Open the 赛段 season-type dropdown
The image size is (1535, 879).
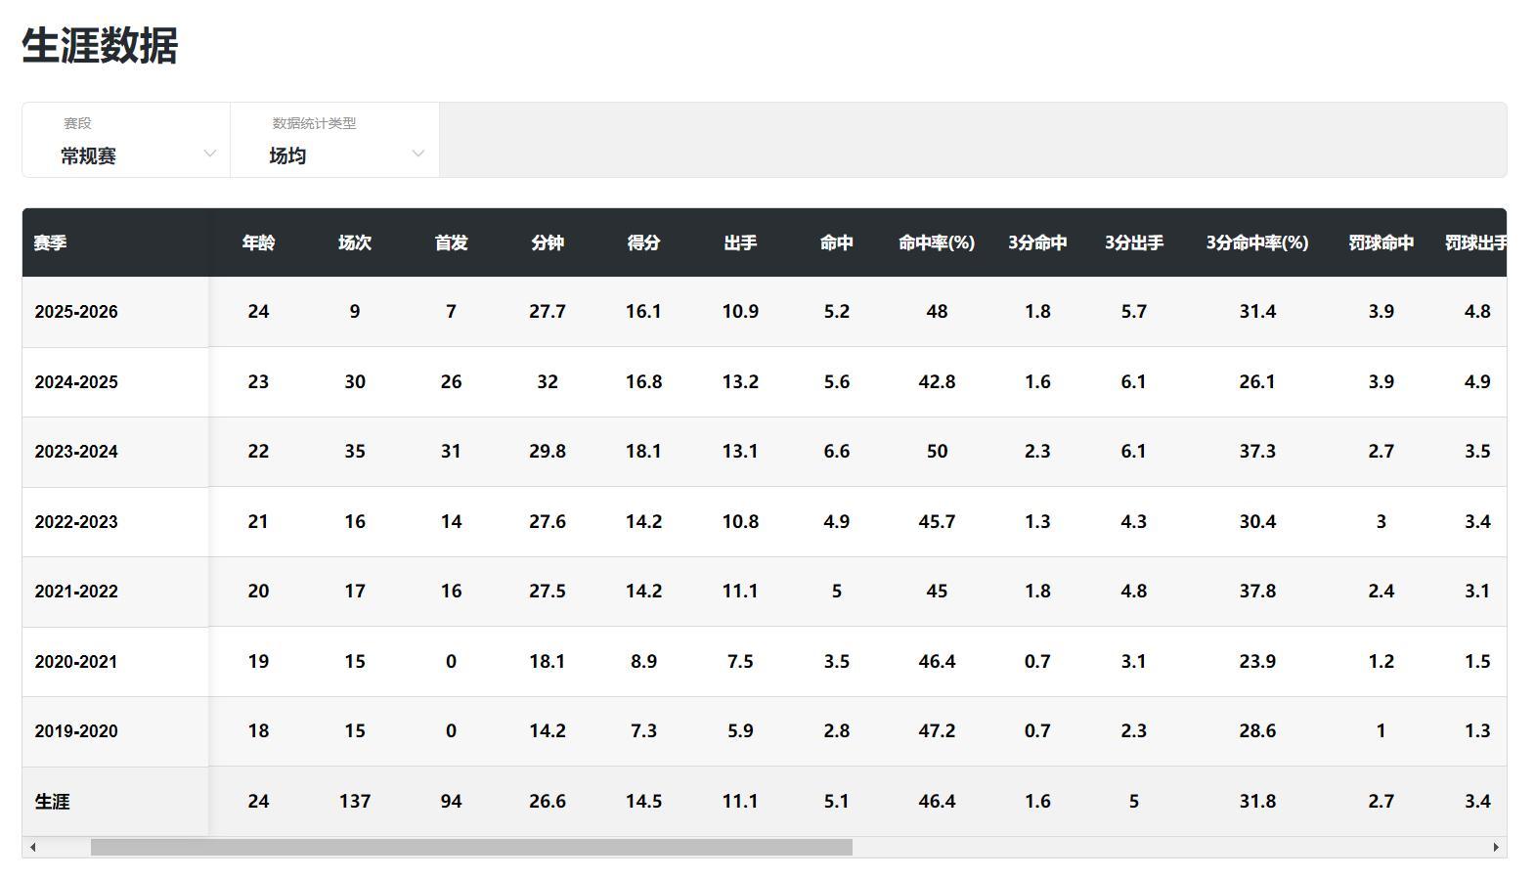pyautogui.click(x=126, y=141)
